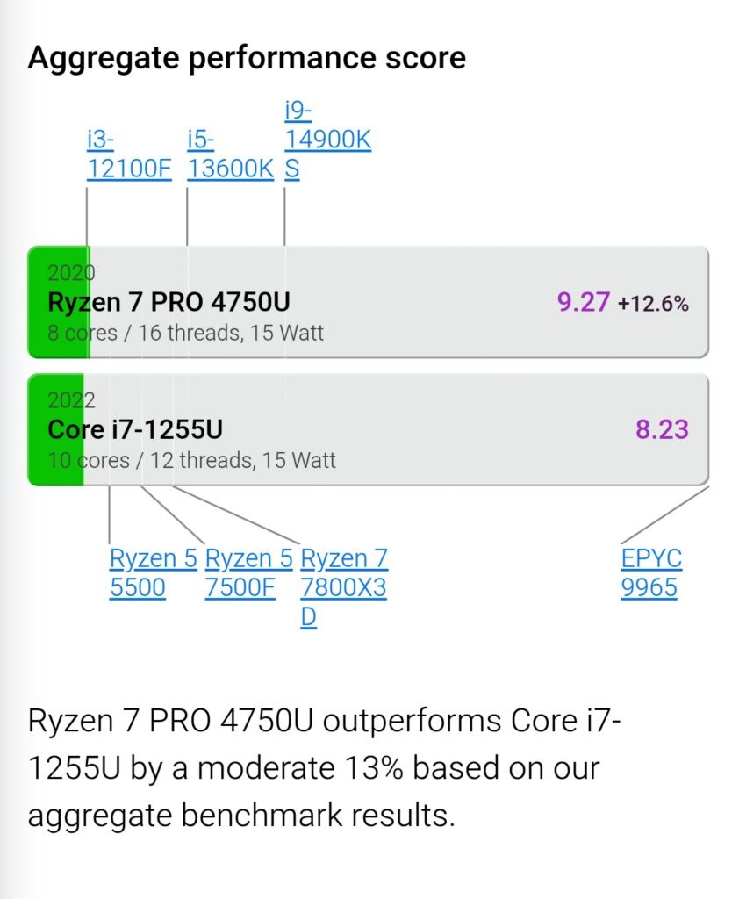The image size is (739, 899).
Task: Open the Ryzen 5 7500F link
Action: click(x=248, y=572)
